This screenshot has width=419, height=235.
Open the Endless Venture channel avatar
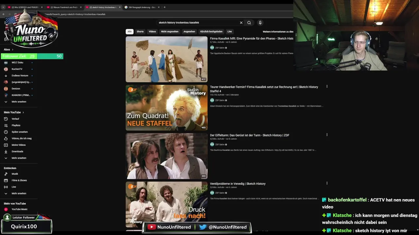6,75
